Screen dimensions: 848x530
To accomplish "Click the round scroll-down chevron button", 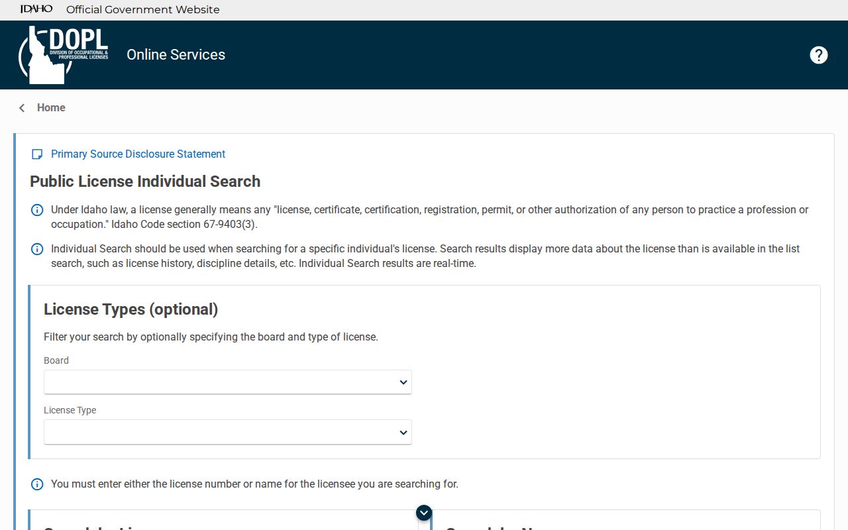I will pyautogui.click(x=424, y=513).
